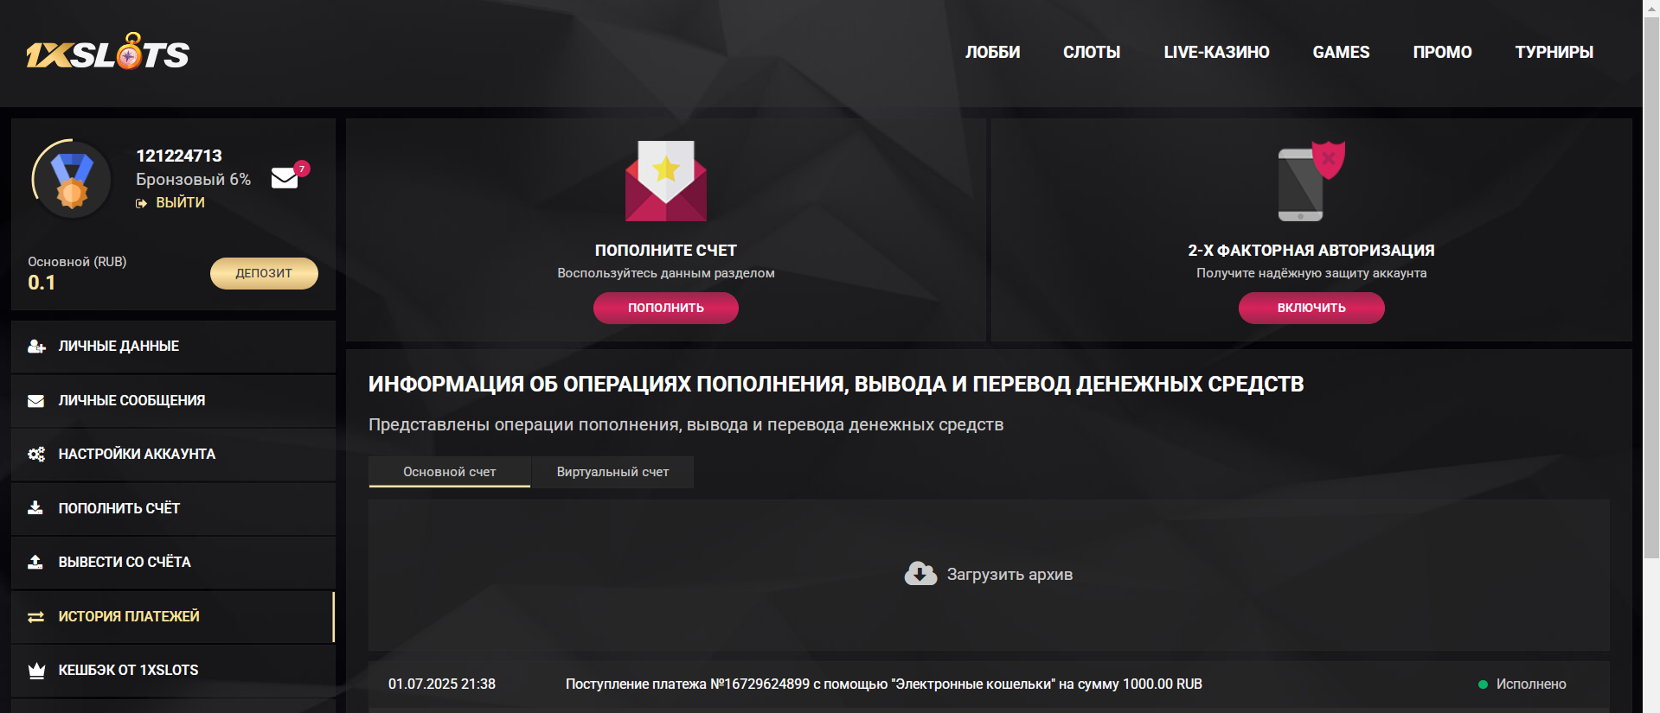Click the Воспользуйтесь данным разделом caption
This screenshot has width=1660, height=713.
666,273
